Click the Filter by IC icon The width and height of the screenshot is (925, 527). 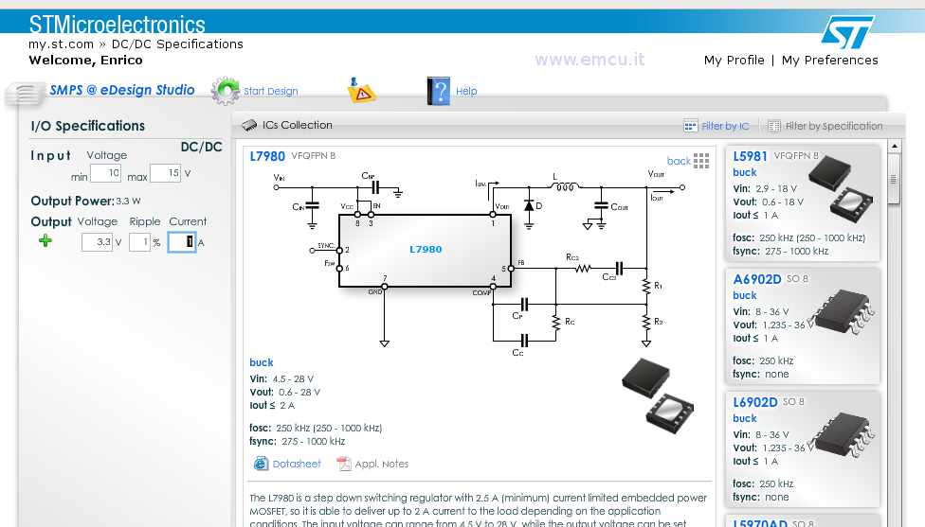click(x=690, y=126)
